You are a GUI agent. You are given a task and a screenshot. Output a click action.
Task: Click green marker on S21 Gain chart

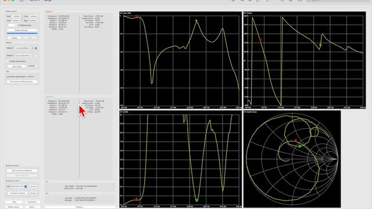[196, 21]
